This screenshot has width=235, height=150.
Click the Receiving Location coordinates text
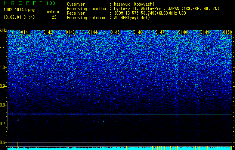(x=167, y=9)
